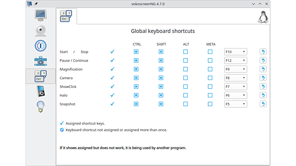Toggle SHIFT for the Halo shortcut
This screenshot has width=296, height=166.
(161, 95)
